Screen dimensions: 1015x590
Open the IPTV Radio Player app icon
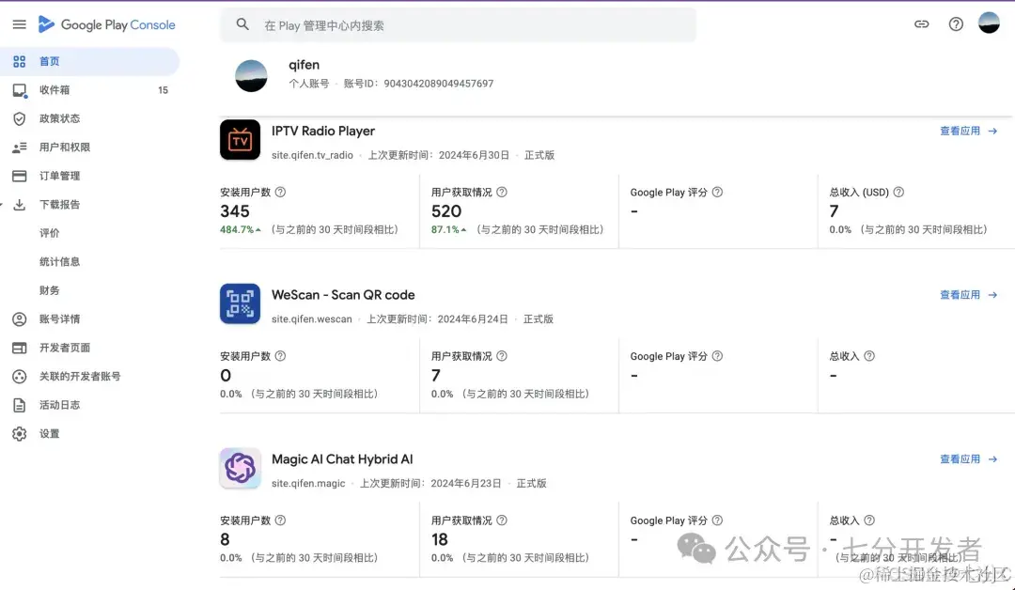click(241, 140)
